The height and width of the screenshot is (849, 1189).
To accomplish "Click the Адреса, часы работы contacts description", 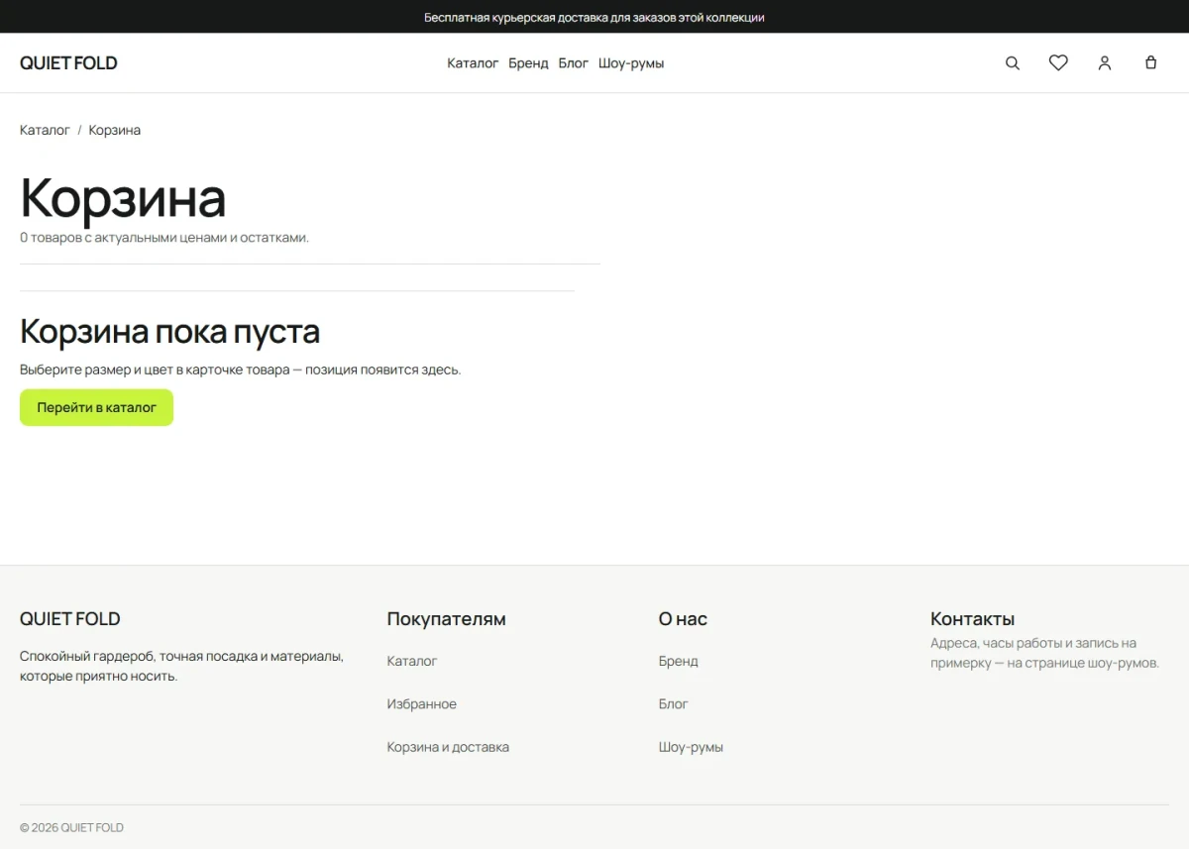I will coord(1044,653).
